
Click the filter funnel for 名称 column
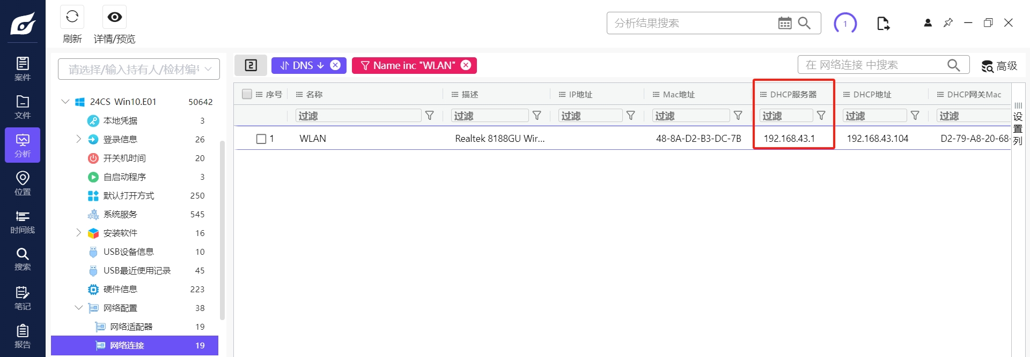pyautogui.click(x=430, y=116)
